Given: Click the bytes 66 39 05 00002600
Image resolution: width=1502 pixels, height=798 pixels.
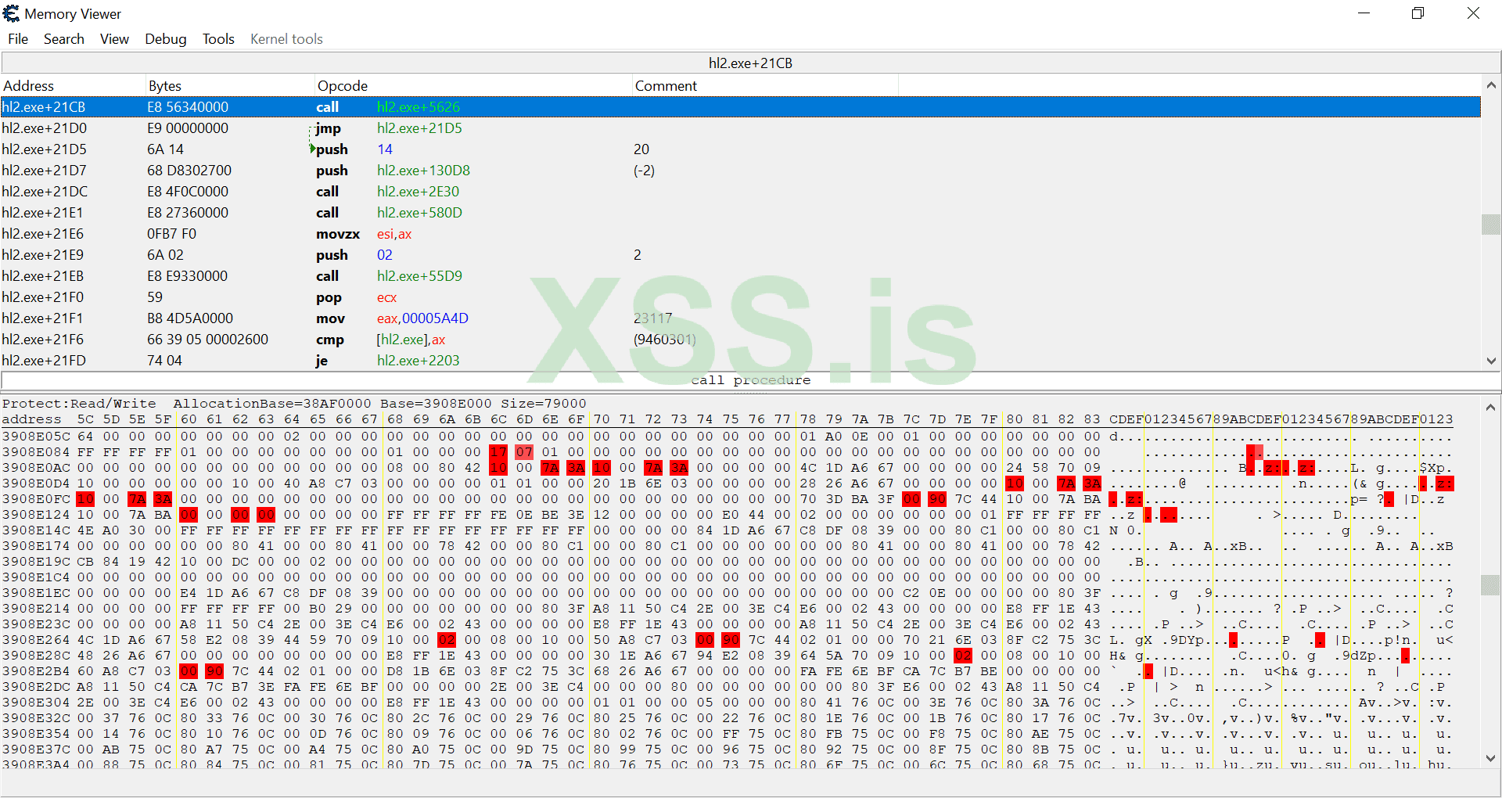Looking at the screenshot, I should click(x=207, y=340).
